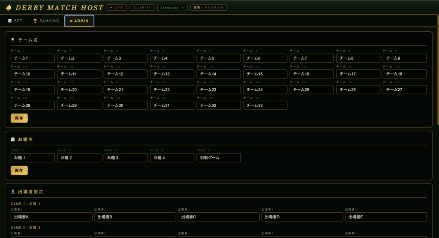Screen dimensions: 439x238
Task: Click into the チーム32 field
Action: (218, 105)
